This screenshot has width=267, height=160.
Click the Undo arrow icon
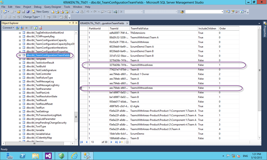pos(88,12)
